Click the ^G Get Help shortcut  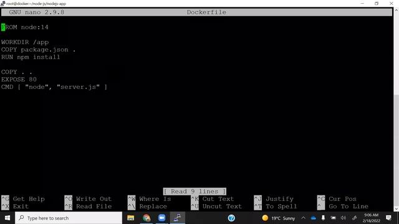(23, 199)
